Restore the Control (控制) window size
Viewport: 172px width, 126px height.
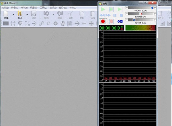(146, 3)
